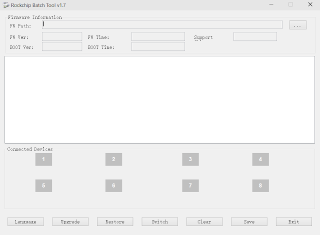
Task: Click device slot 8 indicator
Action: [260, 186]
